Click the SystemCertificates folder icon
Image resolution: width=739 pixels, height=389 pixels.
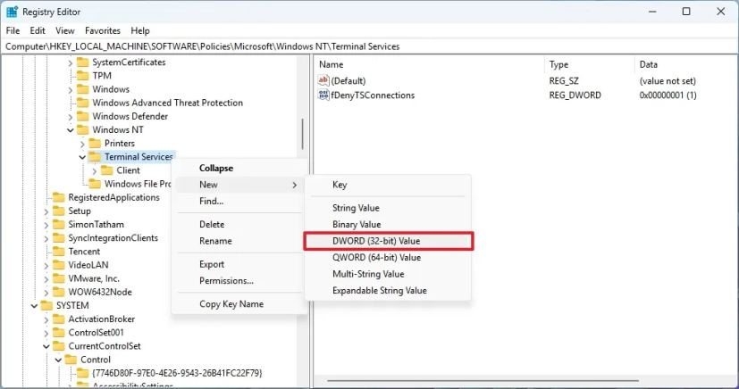point(83,62)
